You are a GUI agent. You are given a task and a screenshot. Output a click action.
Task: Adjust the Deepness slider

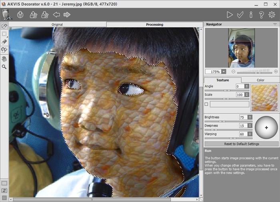[228, 130]
